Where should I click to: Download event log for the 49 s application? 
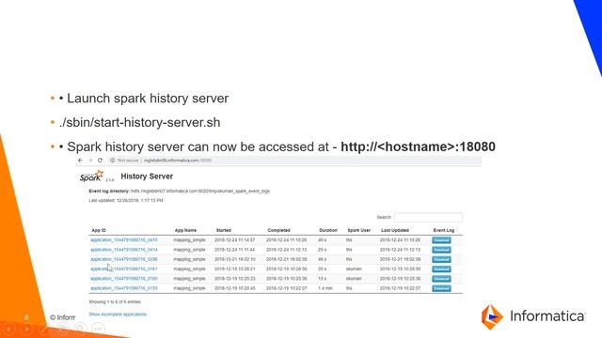click(x=441, y=240)
